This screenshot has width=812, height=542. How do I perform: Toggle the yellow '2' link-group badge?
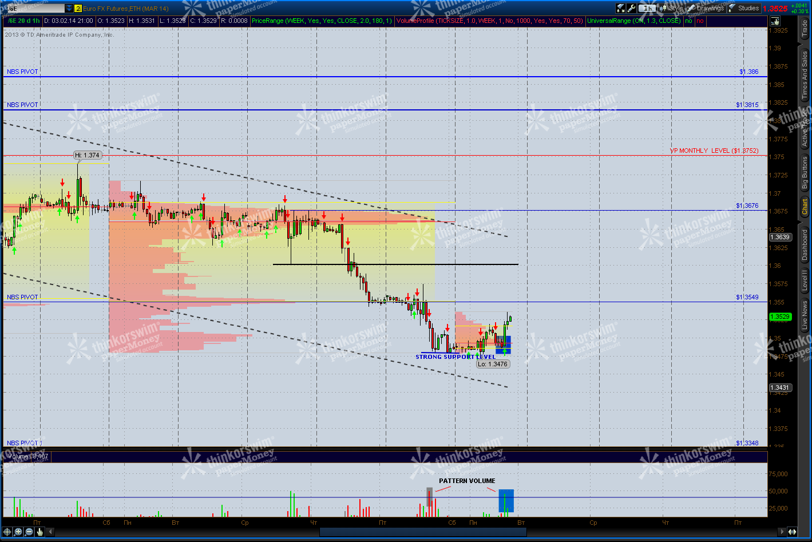click(77, 8)
